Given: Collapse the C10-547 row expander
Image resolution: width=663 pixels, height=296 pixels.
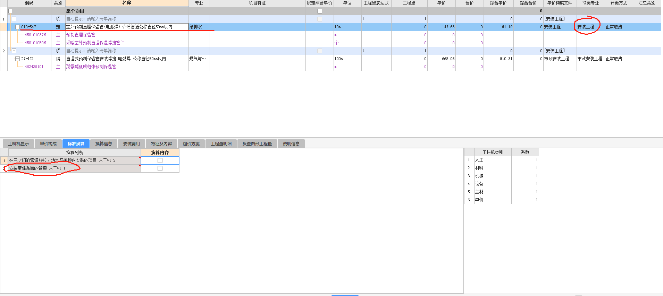Looking at the screenshot, I should 18,27.
